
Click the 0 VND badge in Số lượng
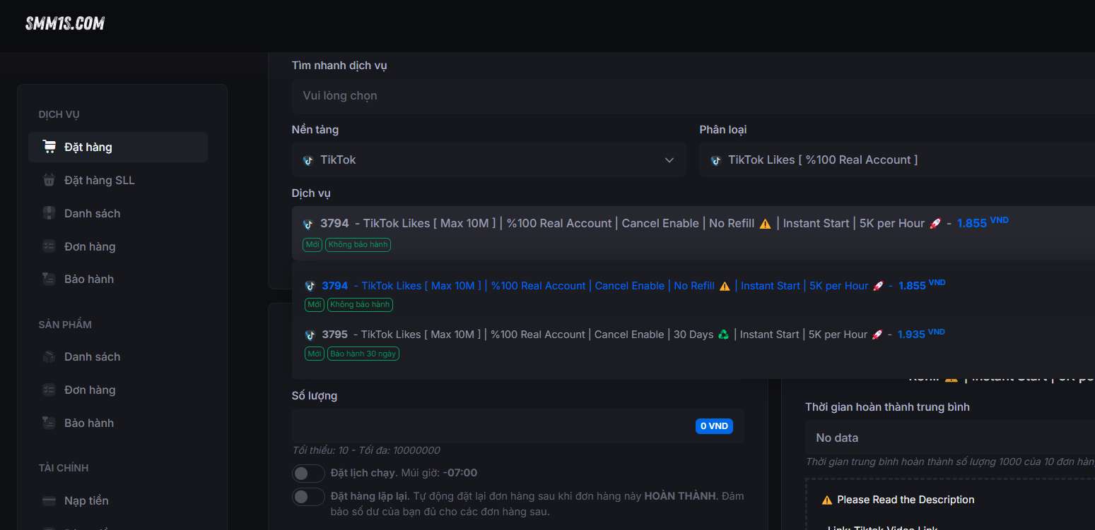714,426
